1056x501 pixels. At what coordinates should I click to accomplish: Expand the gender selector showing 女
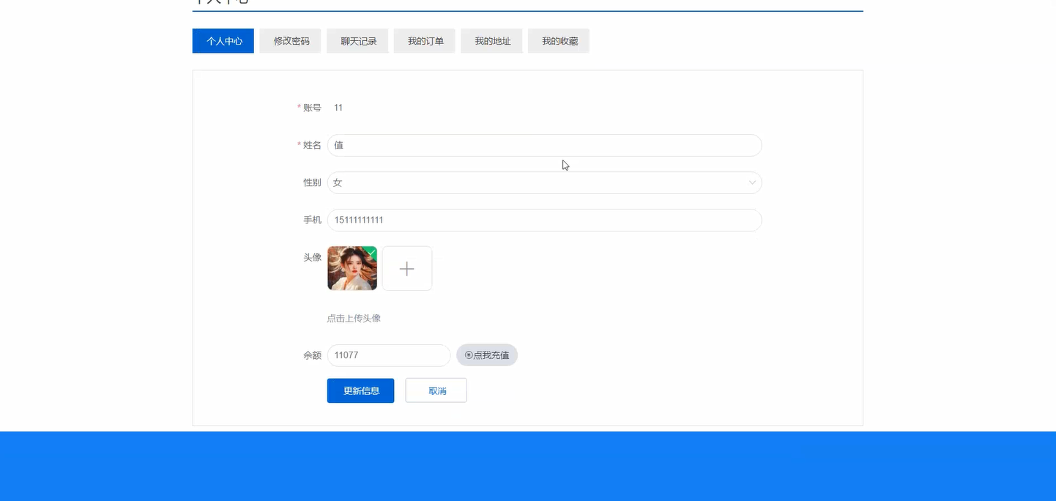[544, 182]
